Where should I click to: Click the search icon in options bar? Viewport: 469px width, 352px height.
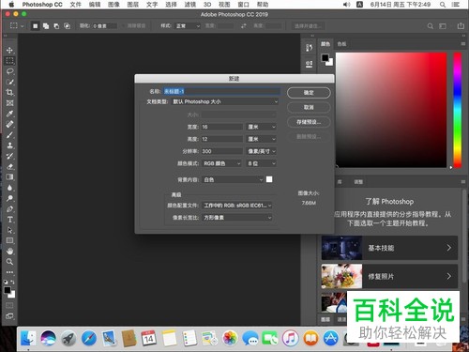pos(431,26)
